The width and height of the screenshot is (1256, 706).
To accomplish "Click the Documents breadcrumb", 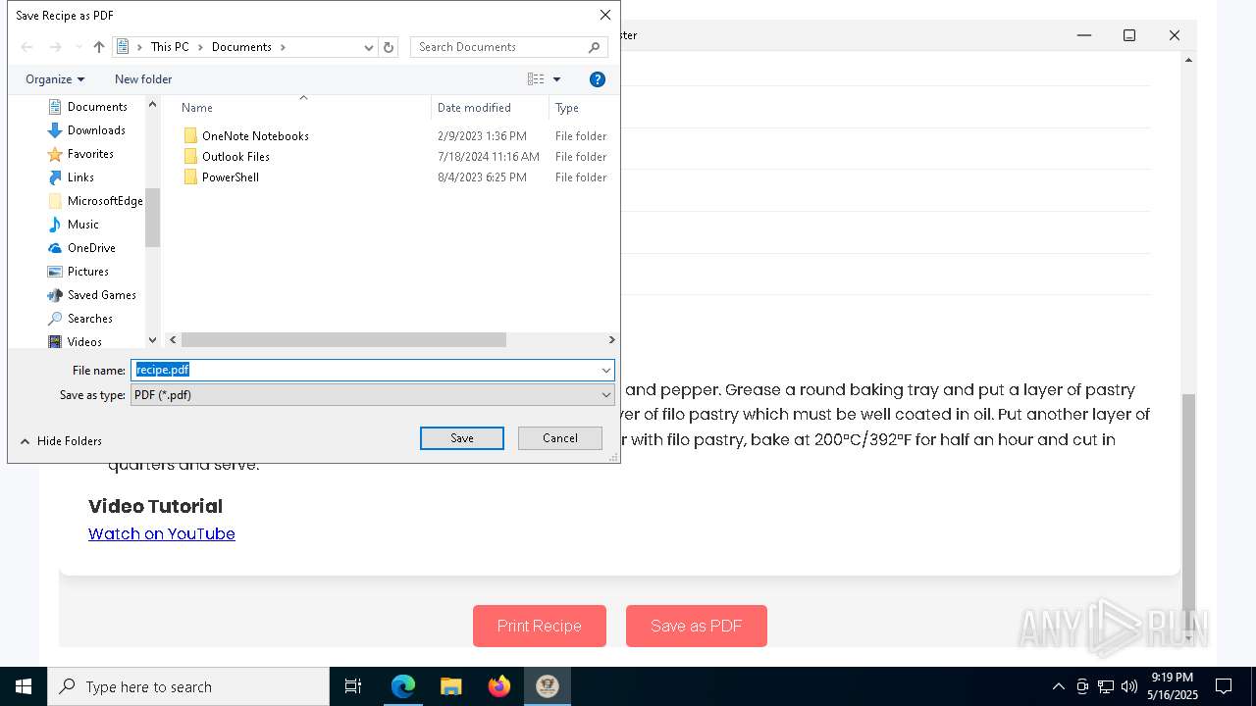I will (241, 47).
